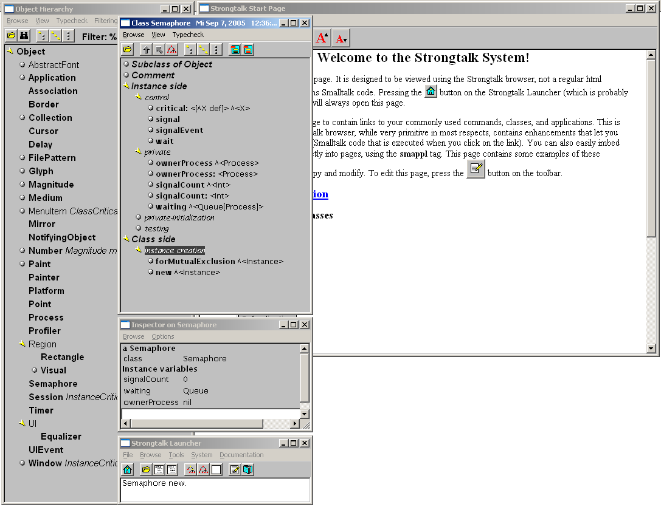Click the waiting Queue row in Inspector
Screen dimensions: 661x507
point(210,391)
